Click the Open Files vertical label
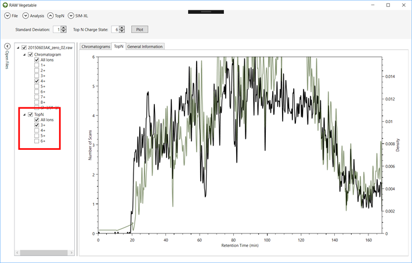 point(7,60)
